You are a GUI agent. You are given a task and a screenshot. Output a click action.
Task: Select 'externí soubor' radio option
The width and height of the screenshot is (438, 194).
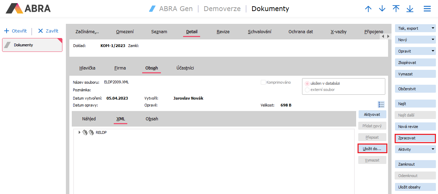[x=307, y=90]
